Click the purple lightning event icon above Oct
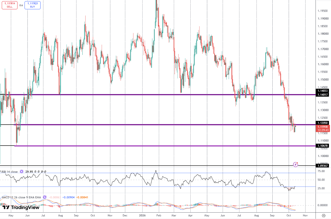This screenshot has width=331, height=219. 295,165
